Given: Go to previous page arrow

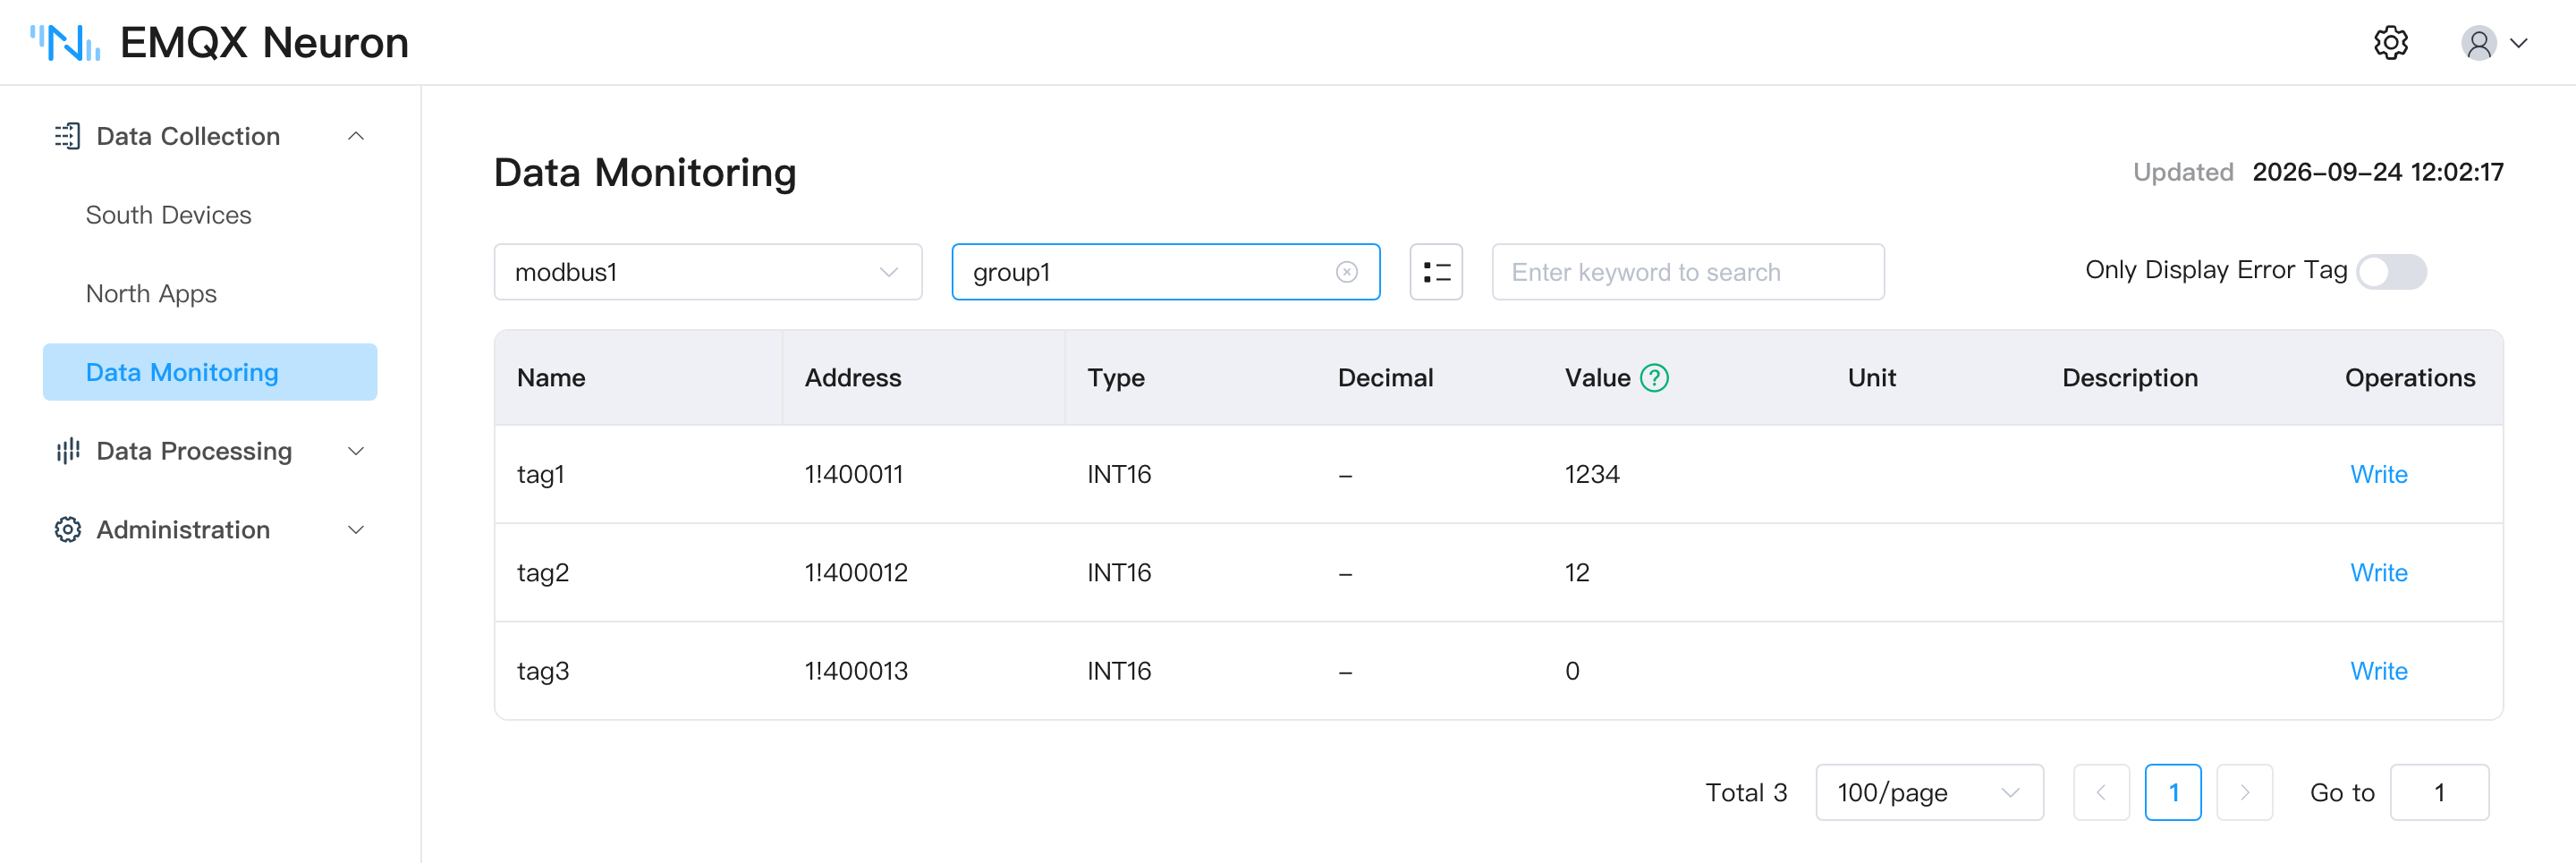Looking at the screenshot, I should tap(2101, 792).
